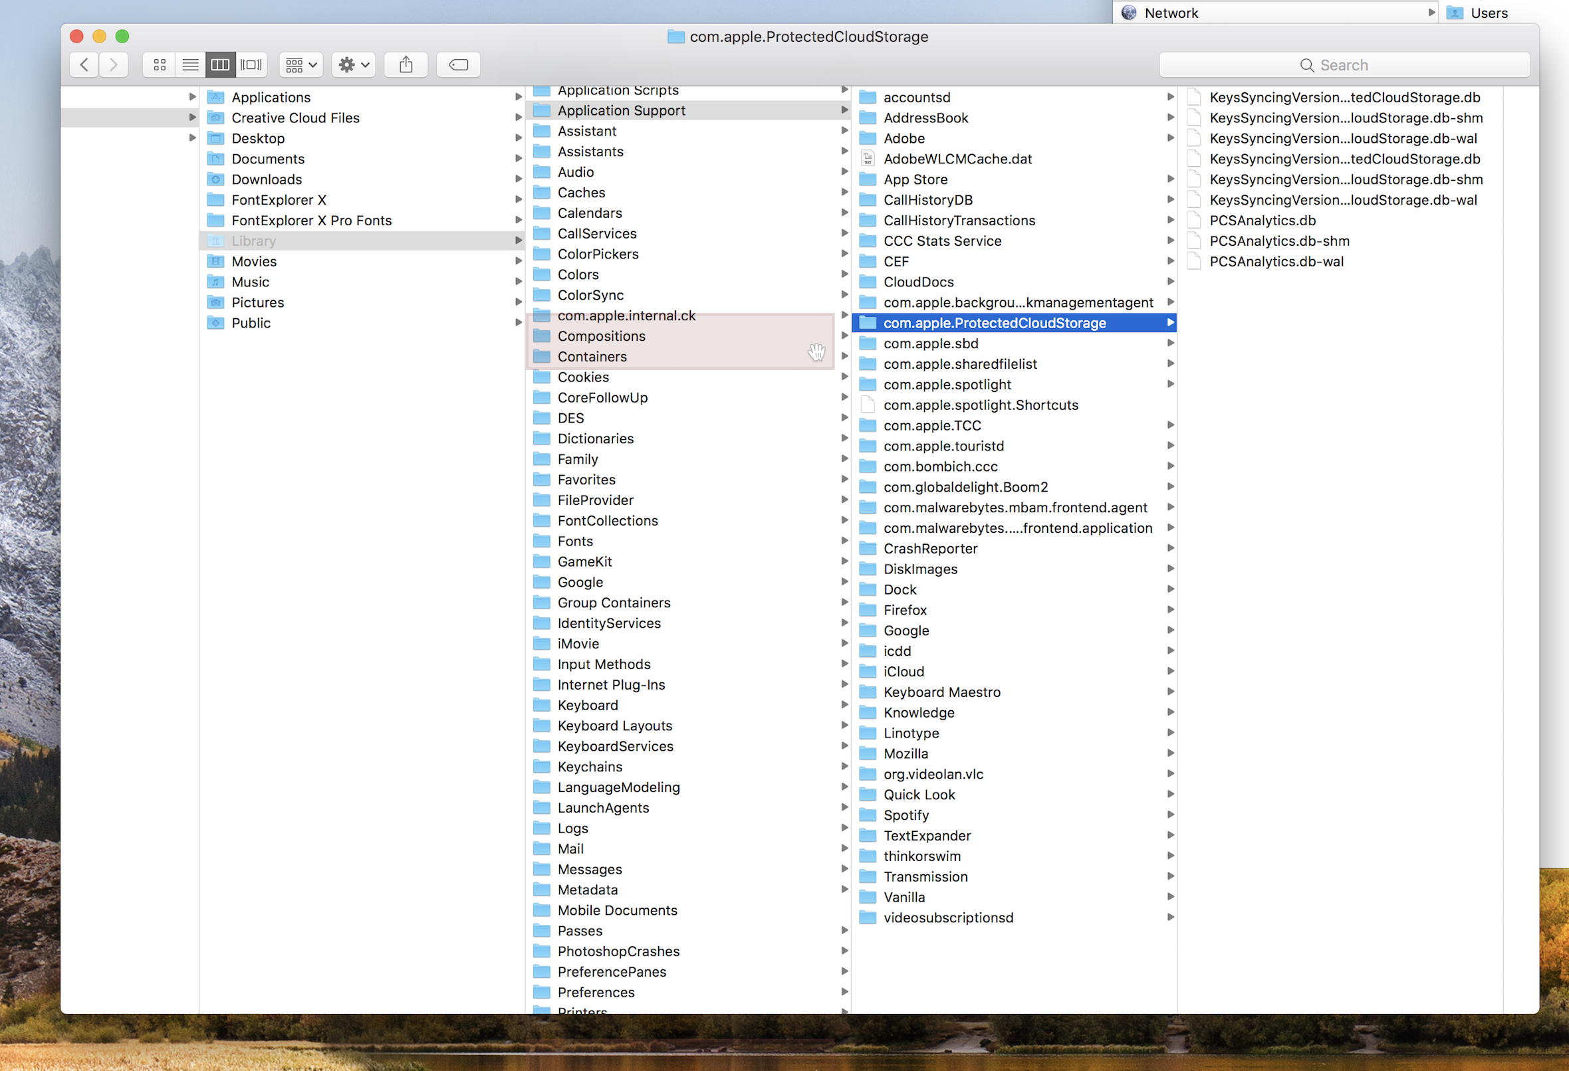
Task: Open the gear Action menu
Action: coord(354,65)
